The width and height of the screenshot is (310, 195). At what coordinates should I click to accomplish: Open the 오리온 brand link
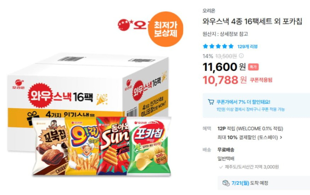209,11
